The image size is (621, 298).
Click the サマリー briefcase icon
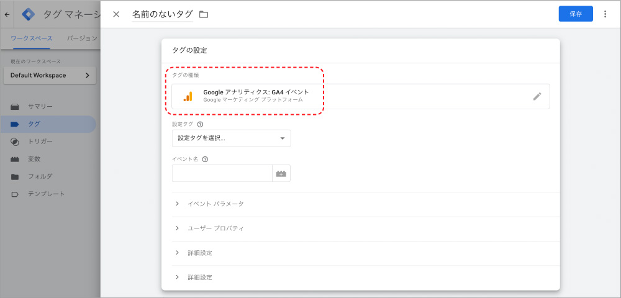[15, 107]
